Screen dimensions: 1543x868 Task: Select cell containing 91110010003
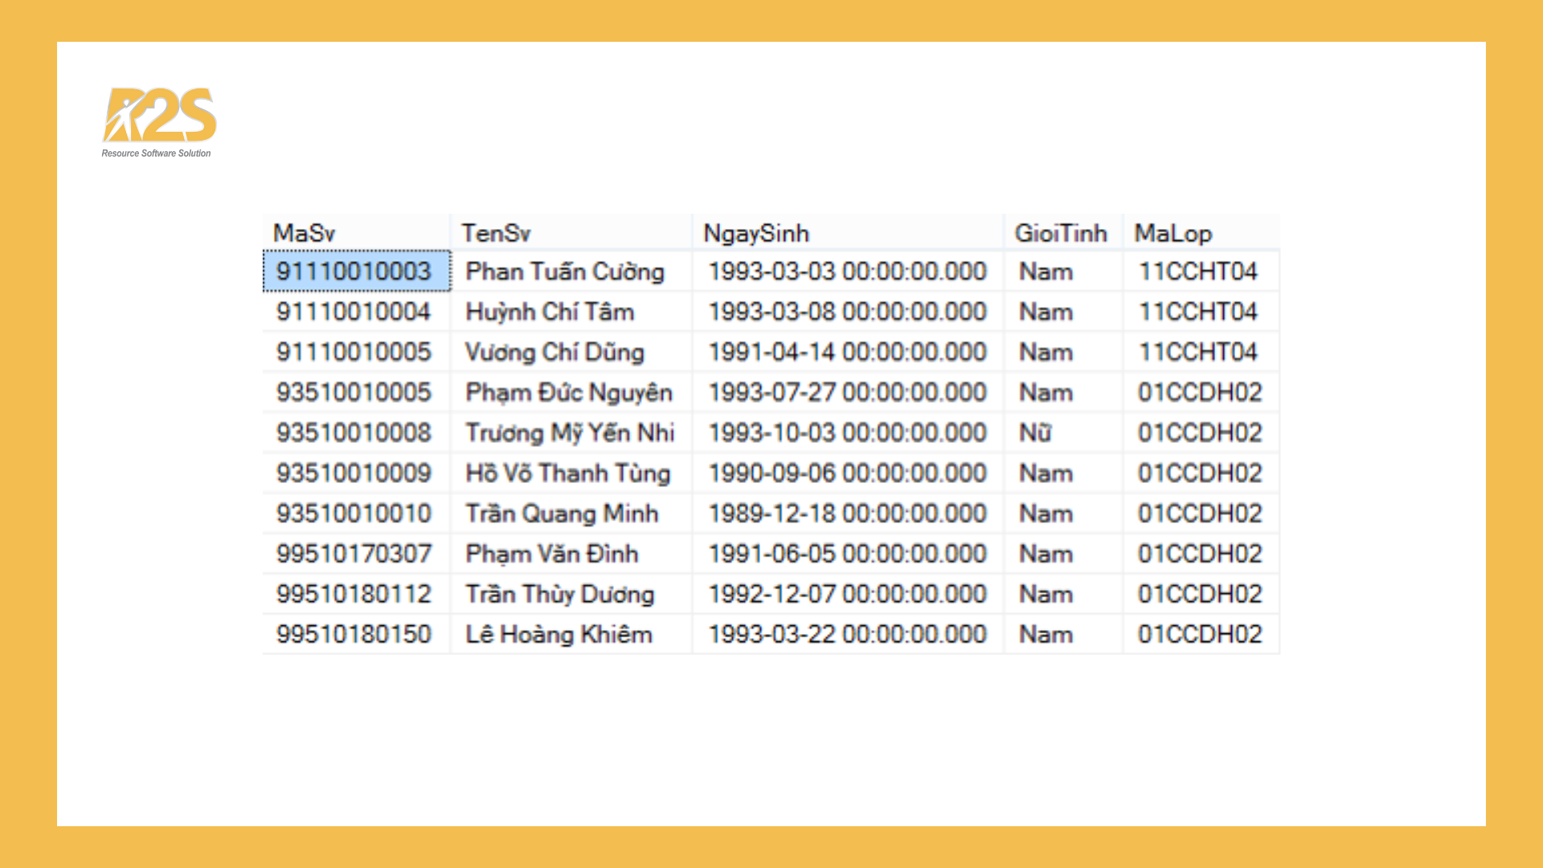354,272
